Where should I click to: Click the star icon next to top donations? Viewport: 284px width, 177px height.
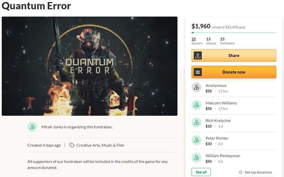click(240, 172)
